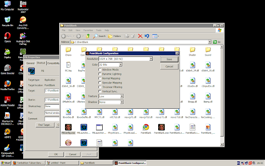Image resolution: width=265 pixels, height=166 pixels.
Task: Open Opera desktop shortcut
Action: [x=7, y=37]
